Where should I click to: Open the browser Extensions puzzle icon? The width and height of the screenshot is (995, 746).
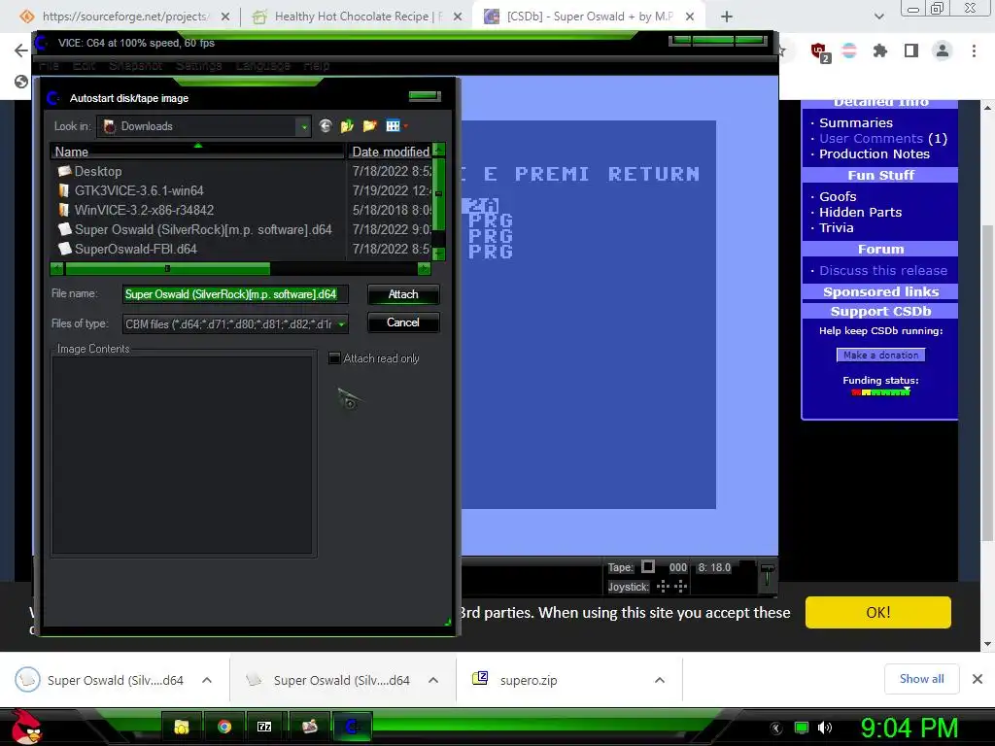(880, 51)
